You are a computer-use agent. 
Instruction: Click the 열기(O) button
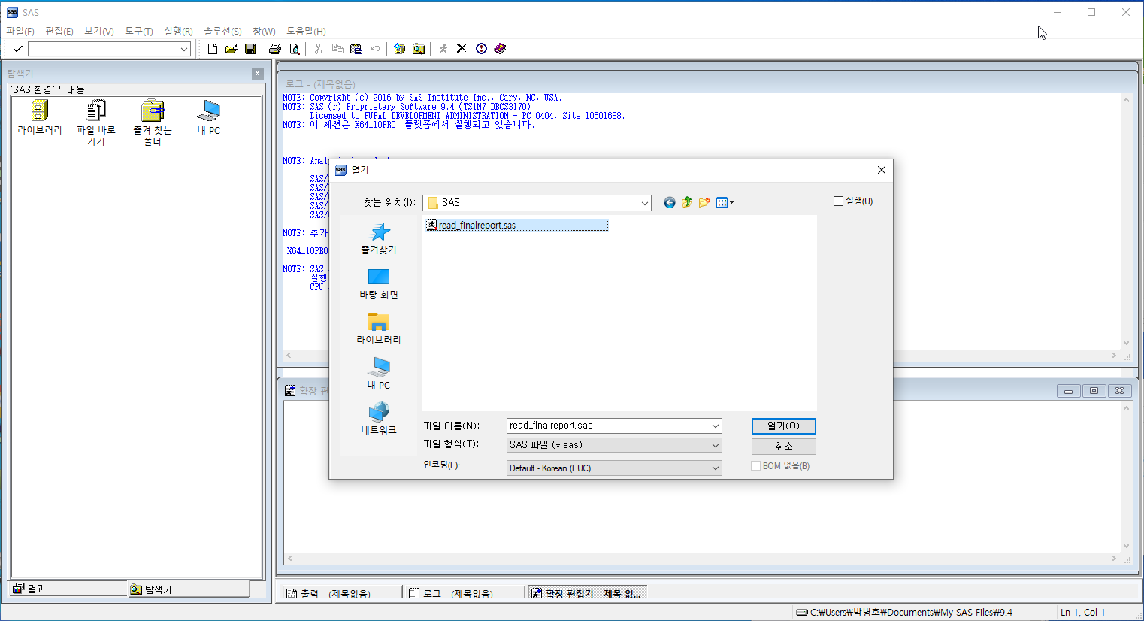tap(784, 426)
